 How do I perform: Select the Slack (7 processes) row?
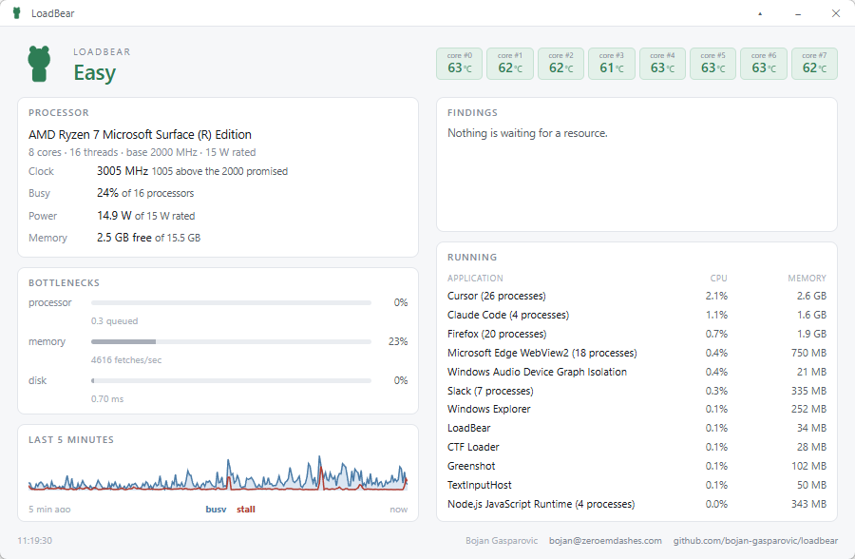coord(636,391)
